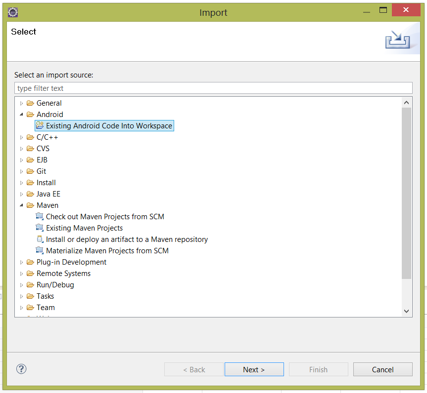Click the scrollbar down arrow in list

406,311
